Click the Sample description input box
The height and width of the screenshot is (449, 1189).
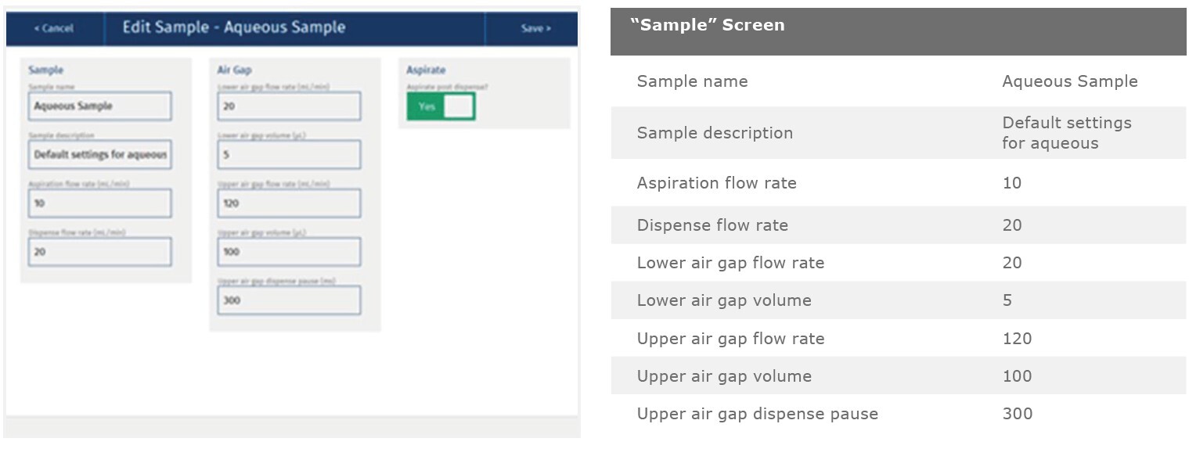click(100, 155)
